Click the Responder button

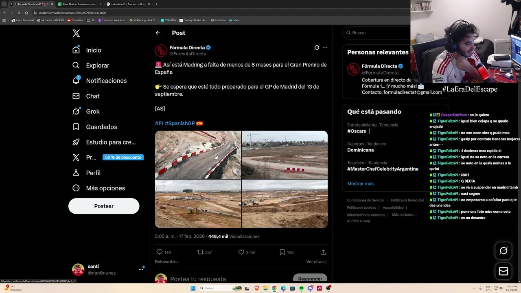[310, 279]
